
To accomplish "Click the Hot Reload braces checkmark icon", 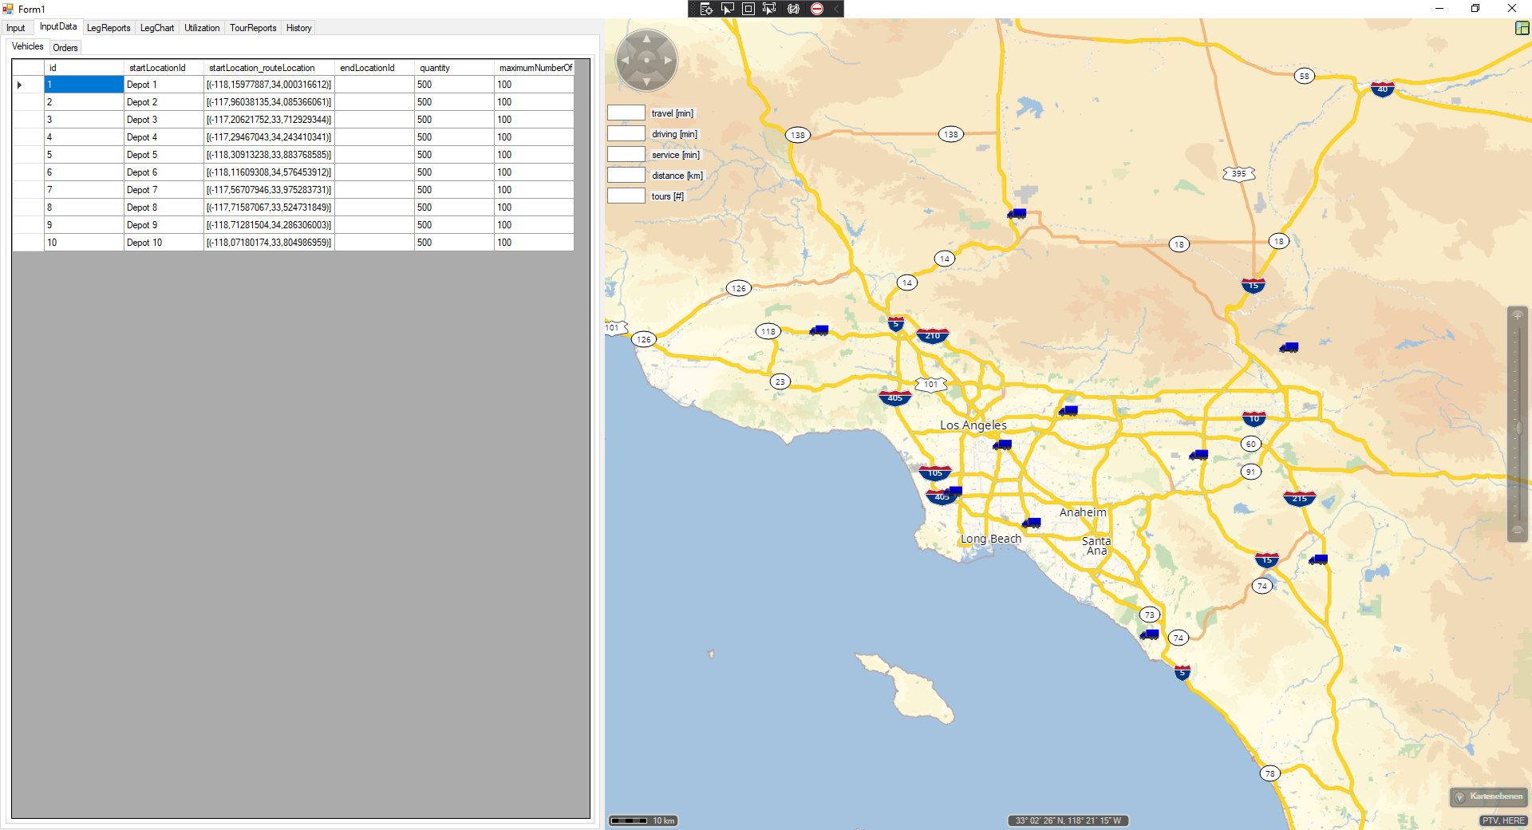I will click(793, 9).
